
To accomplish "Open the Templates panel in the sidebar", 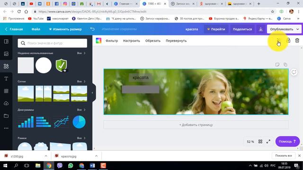I will (x=6, y=42).
